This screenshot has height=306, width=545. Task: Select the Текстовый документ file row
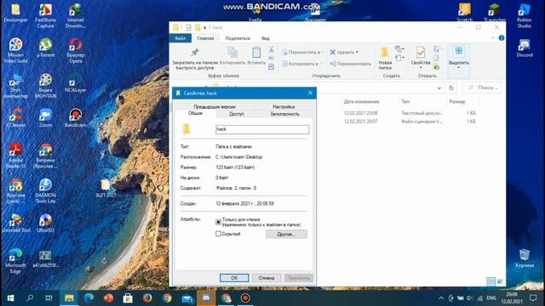pyautogui.click(x=410, y=113)
